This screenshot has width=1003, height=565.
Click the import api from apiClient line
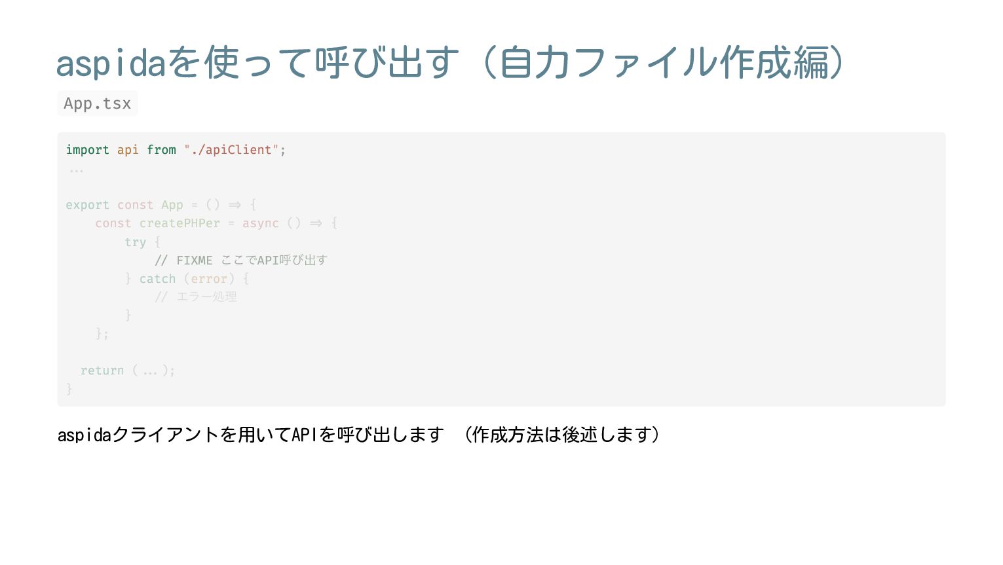pos(176,150)
